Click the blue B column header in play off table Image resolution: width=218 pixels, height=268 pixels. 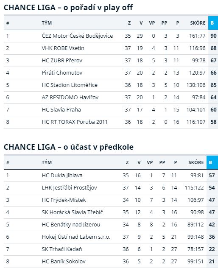pos(213,23)
